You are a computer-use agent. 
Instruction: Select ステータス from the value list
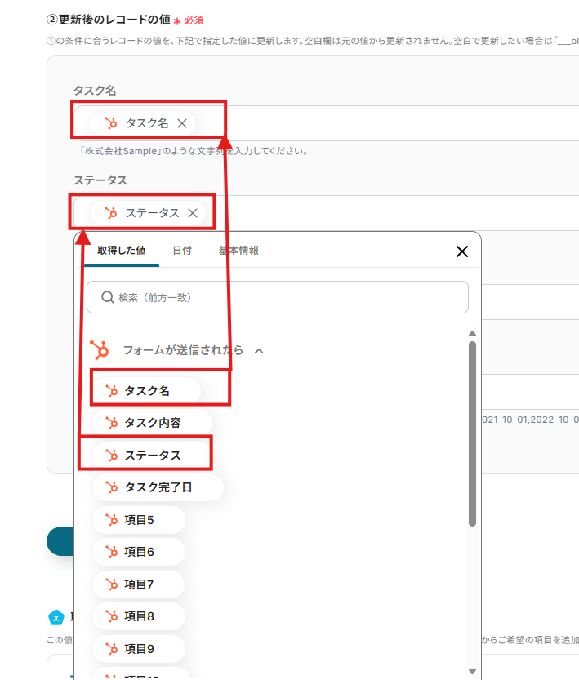click(x=152, y=456)
